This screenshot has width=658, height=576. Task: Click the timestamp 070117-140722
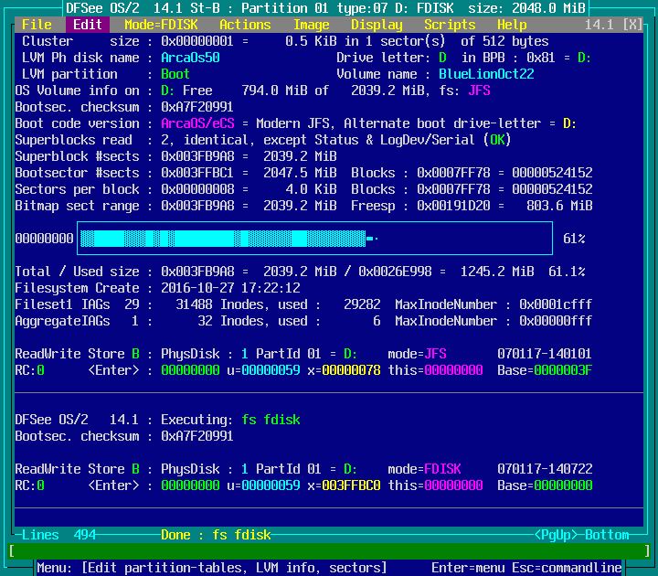[545, 469]
